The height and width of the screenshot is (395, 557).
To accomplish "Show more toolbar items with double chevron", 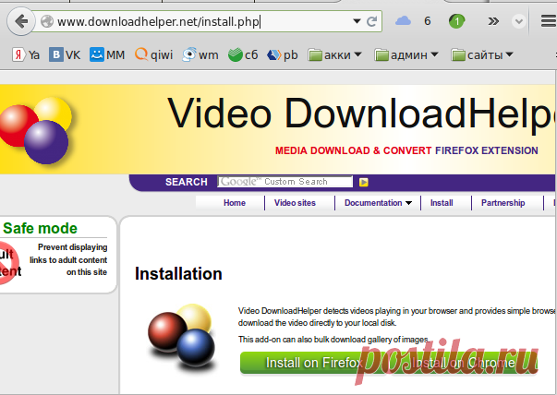I will (493, 21).
